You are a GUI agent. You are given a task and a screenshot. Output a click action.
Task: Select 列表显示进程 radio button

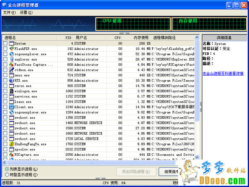tap(7, 169)
